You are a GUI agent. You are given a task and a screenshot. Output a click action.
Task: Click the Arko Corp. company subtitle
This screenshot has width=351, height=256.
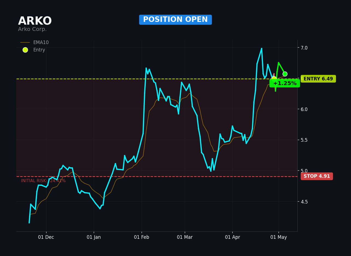tap(32, 29)
